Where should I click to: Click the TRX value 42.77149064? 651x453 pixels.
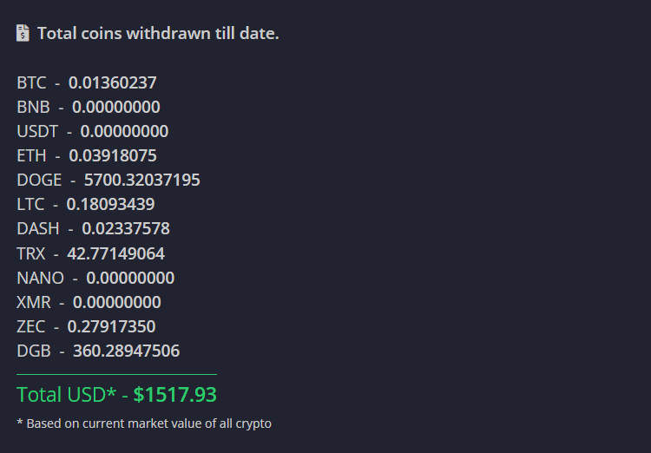(115, 254)
